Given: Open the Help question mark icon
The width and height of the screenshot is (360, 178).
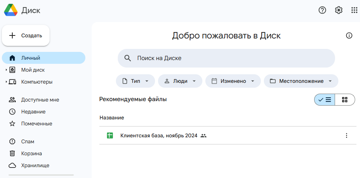Looking at the screenshot, I should click(322, 10).
